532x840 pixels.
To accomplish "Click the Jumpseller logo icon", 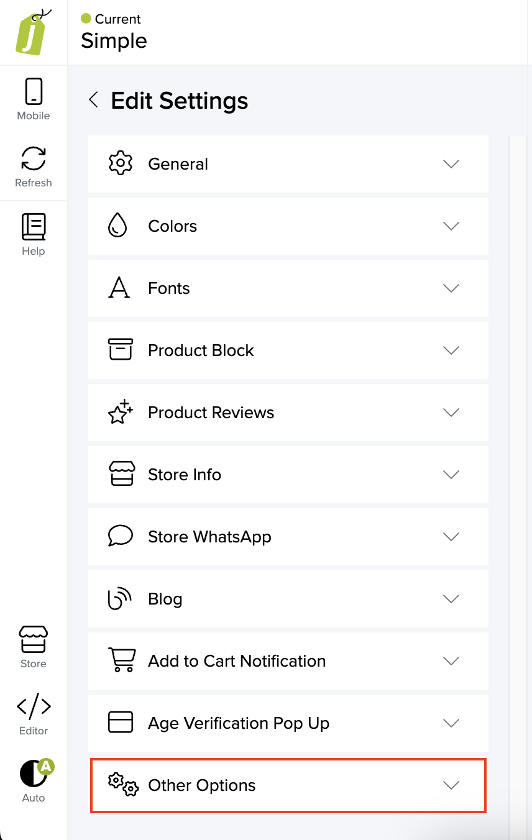I will click(x=32, y=32).
